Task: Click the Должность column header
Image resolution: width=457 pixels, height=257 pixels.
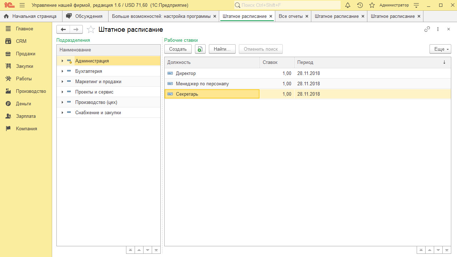Action: tap(212, 62)
